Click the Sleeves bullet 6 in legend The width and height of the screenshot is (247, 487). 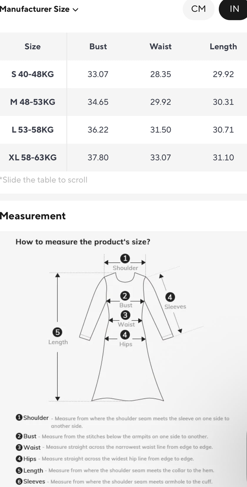pos(19,481)
